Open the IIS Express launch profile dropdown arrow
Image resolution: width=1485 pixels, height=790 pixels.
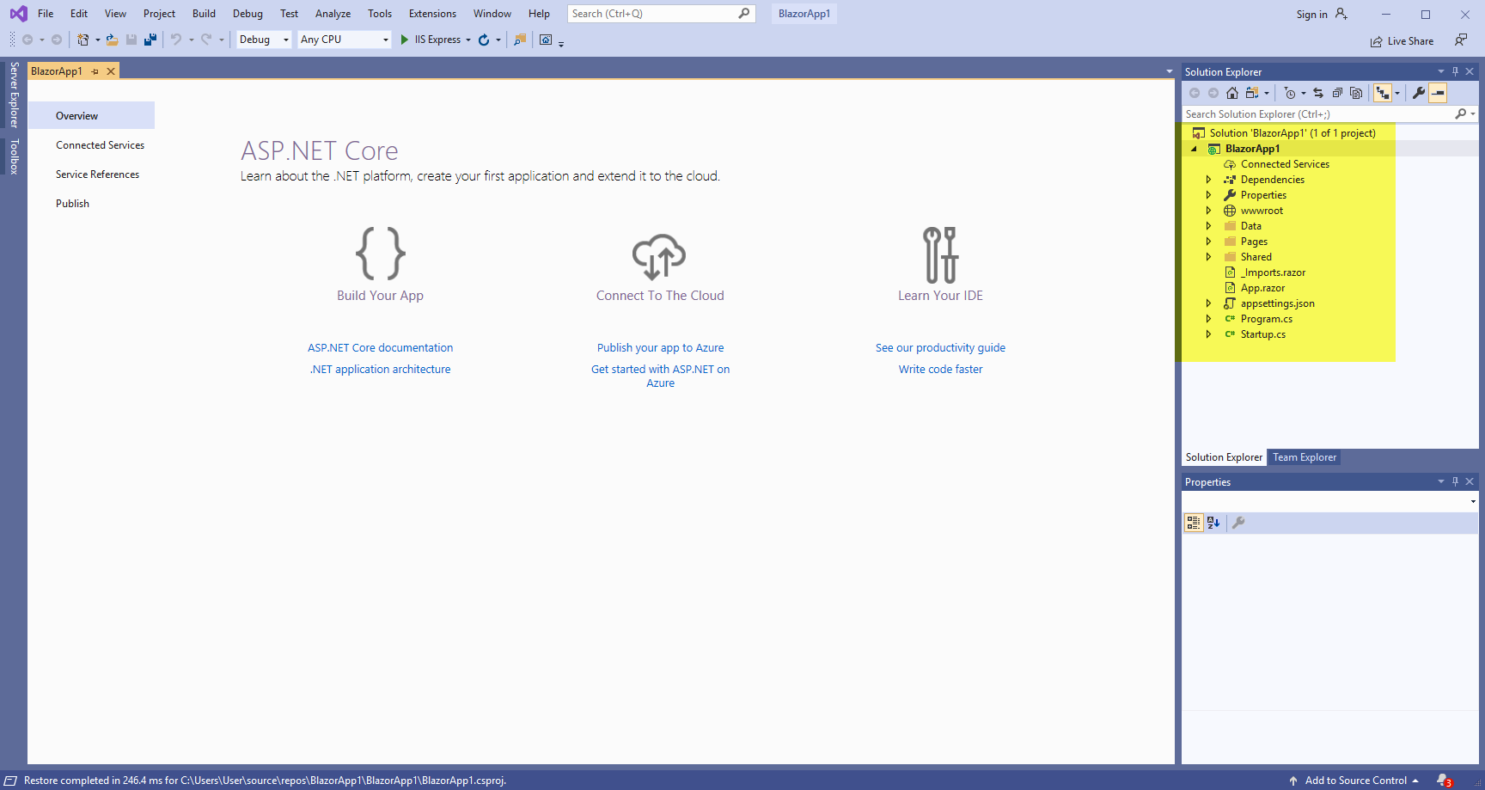pos(468,40)
